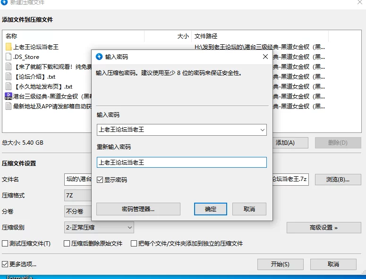
Task: Click the path text starting H:\发到老王论坛的
Action: pos(260,47)
